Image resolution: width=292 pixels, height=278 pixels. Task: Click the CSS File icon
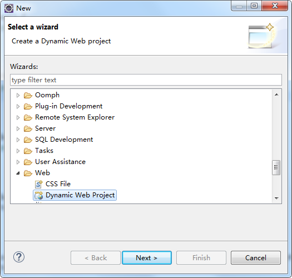tap(39, 184)
